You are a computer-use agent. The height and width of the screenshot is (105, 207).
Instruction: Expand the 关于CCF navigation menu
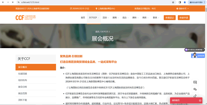[93, 18]
